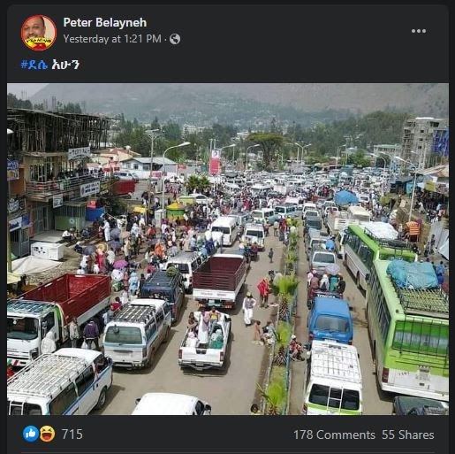Open Peter Belayneh's profile picture
This screenshot has height=454, width=455.
point(39,33)
